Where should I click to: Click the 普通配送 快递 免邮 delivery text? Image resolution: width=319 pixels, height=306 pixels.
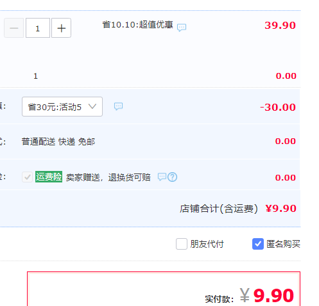click(x=58, y=141)
